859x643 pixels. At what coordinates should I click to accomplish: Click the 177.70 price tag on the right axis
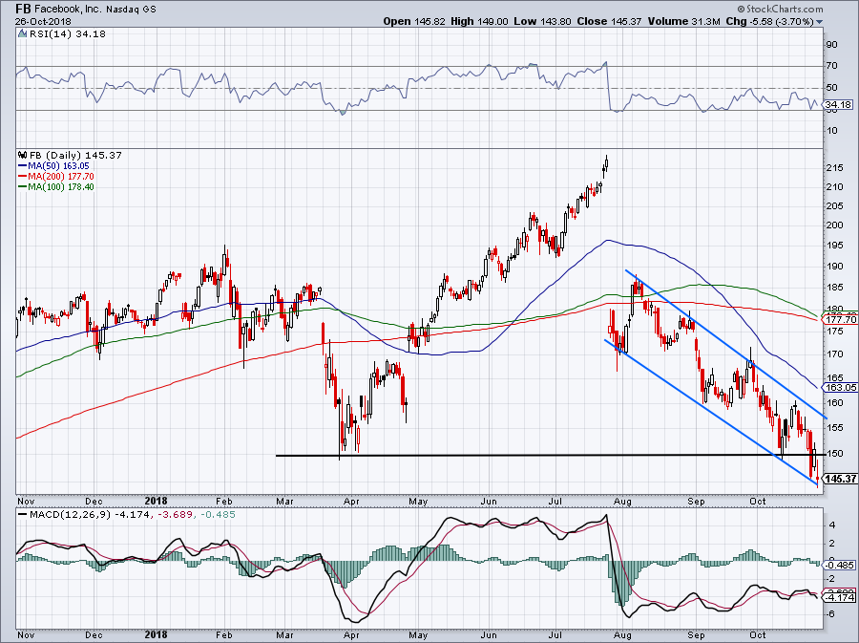click(841, 319)
